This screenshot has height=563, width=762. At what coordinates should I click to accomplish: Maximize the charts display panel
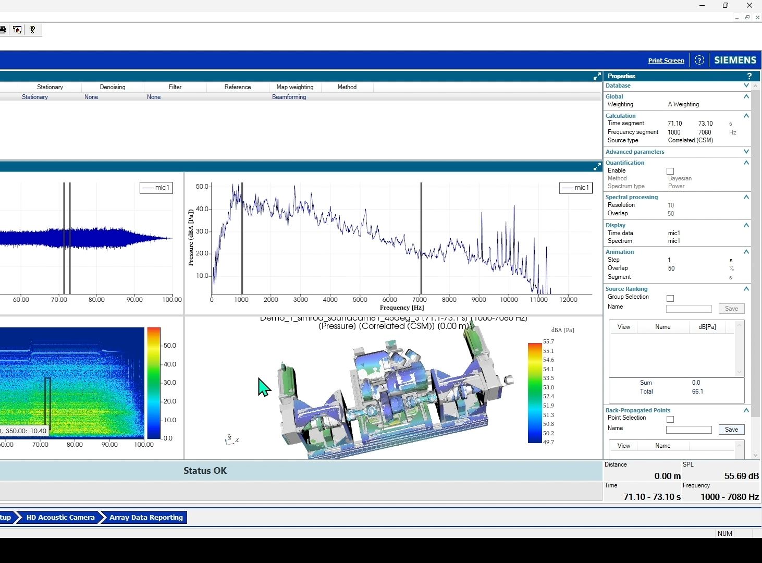[597, 167]
